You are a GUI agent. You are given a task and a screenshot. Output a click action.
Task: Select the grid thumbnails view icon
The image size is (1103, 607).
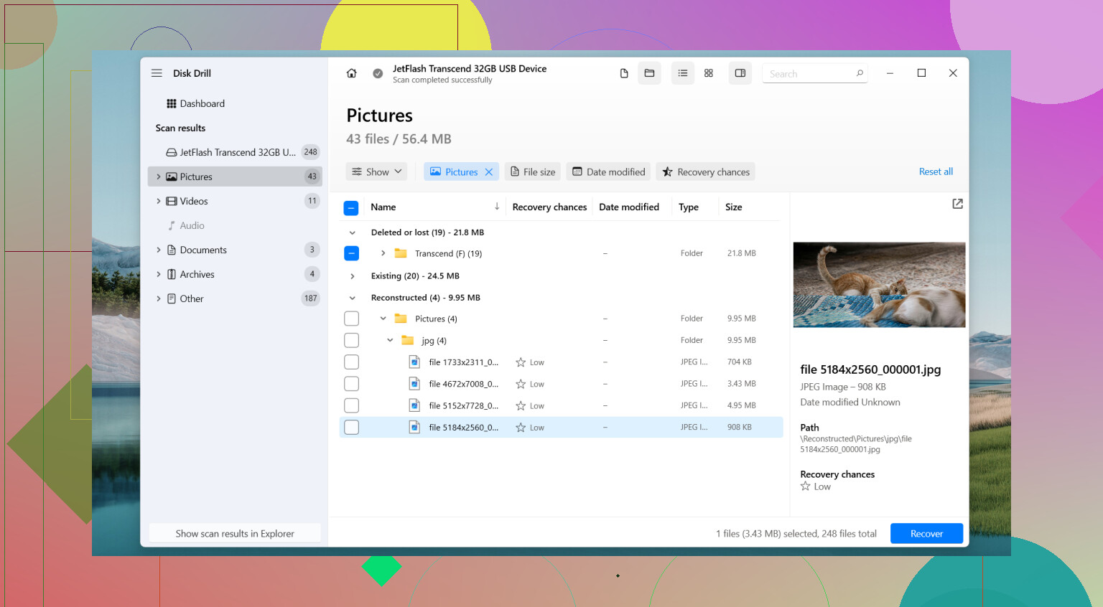tap(709, 73)
